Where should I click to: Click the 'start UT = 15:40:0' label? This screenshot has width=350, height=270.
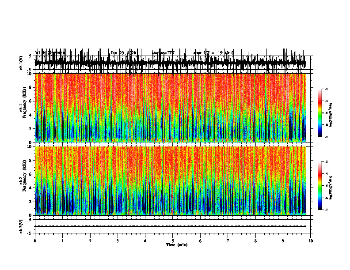coord(213,53)
